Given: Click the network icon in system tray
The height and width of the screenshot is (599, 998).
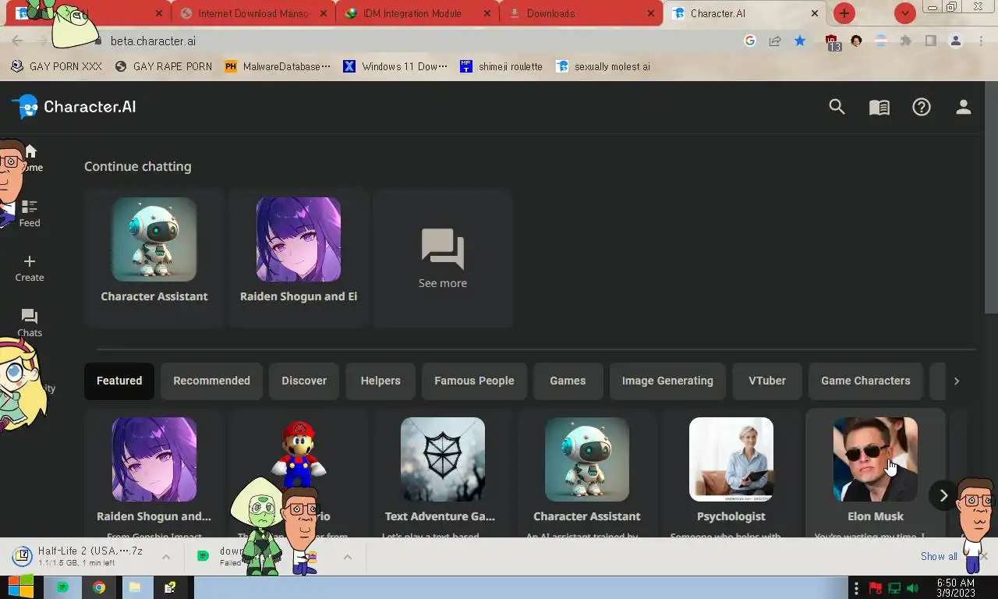Looking at the screenshot, I should click(894, 588).
